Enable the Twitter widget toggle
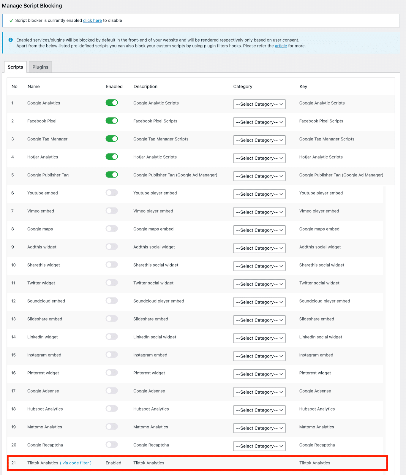The width and height of the screenshot is (406, 475). (x=112, y=283)
